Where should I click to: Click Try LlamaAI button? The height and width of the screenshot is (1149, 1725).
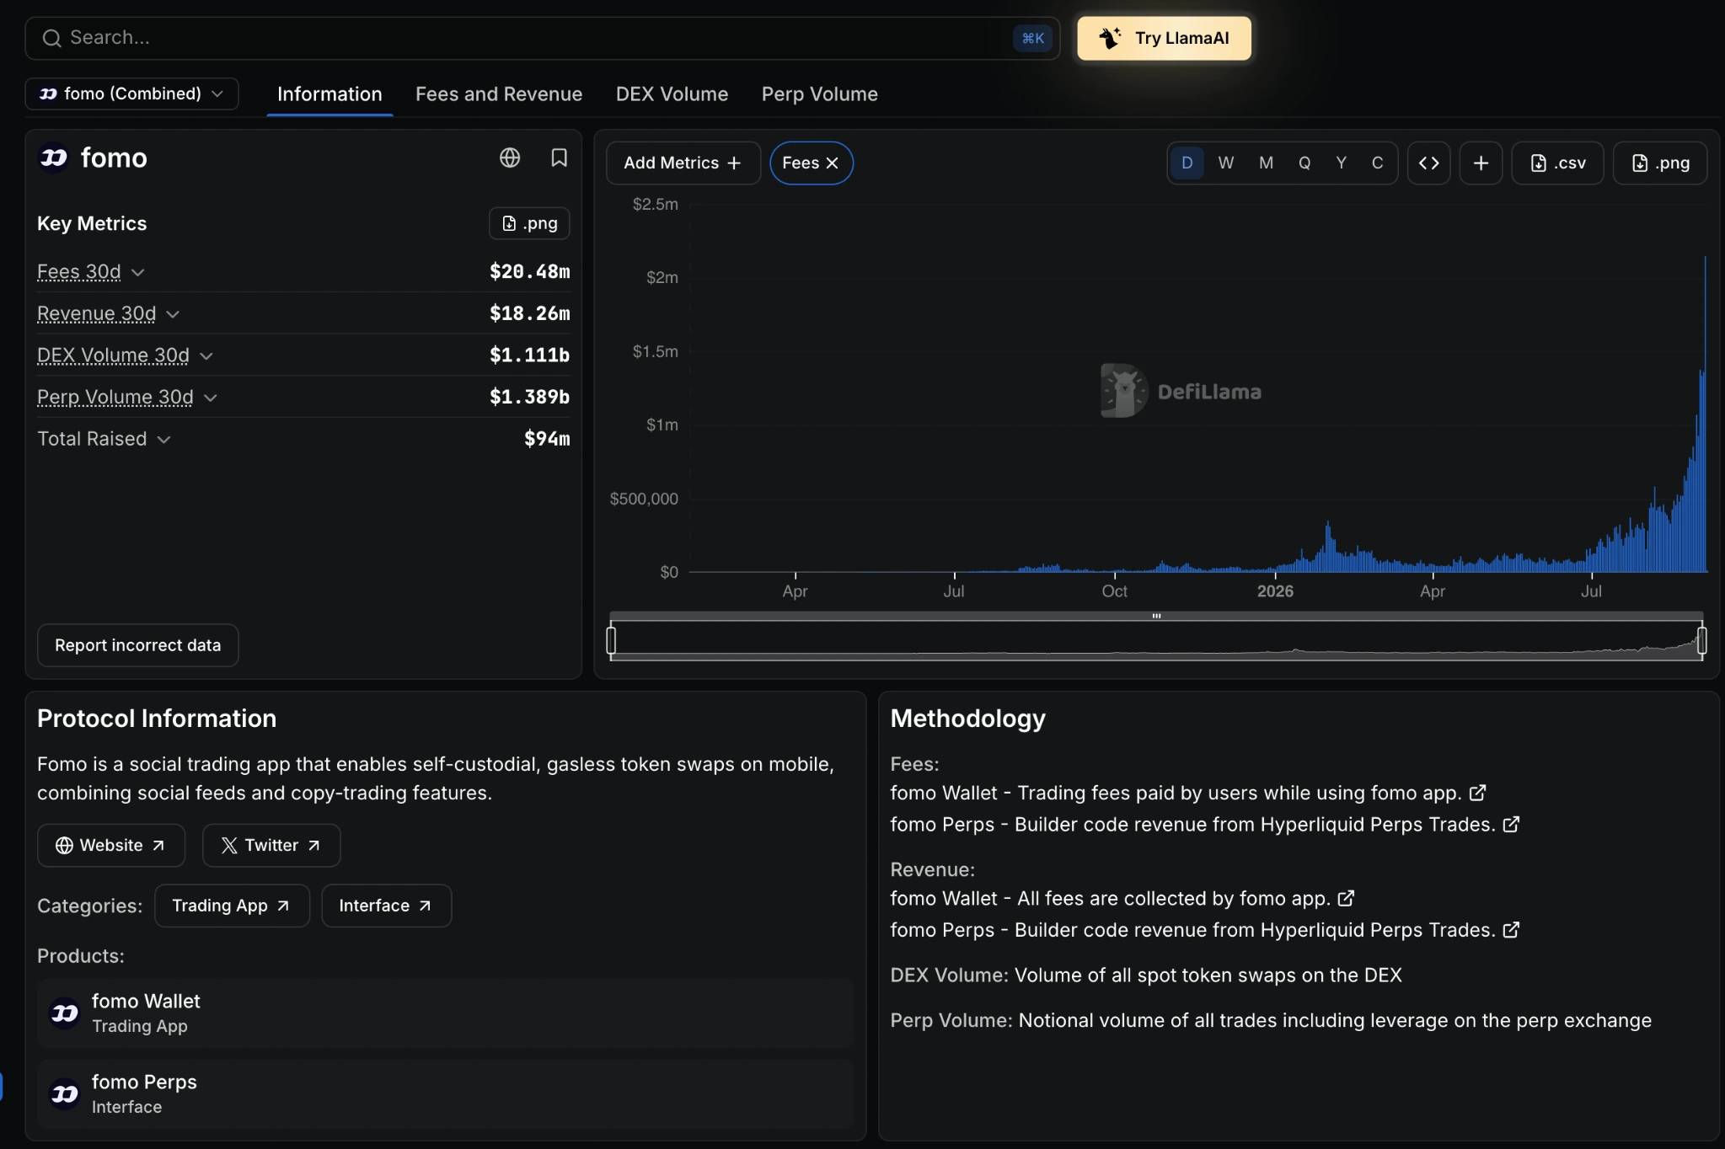click(x=1164, y=38)
